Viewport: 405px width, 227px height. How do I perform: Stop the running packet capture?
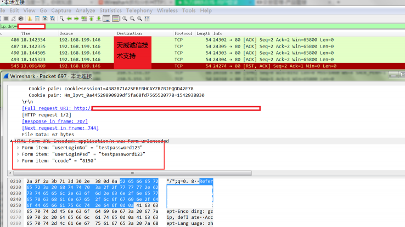(x=6, y=19)
